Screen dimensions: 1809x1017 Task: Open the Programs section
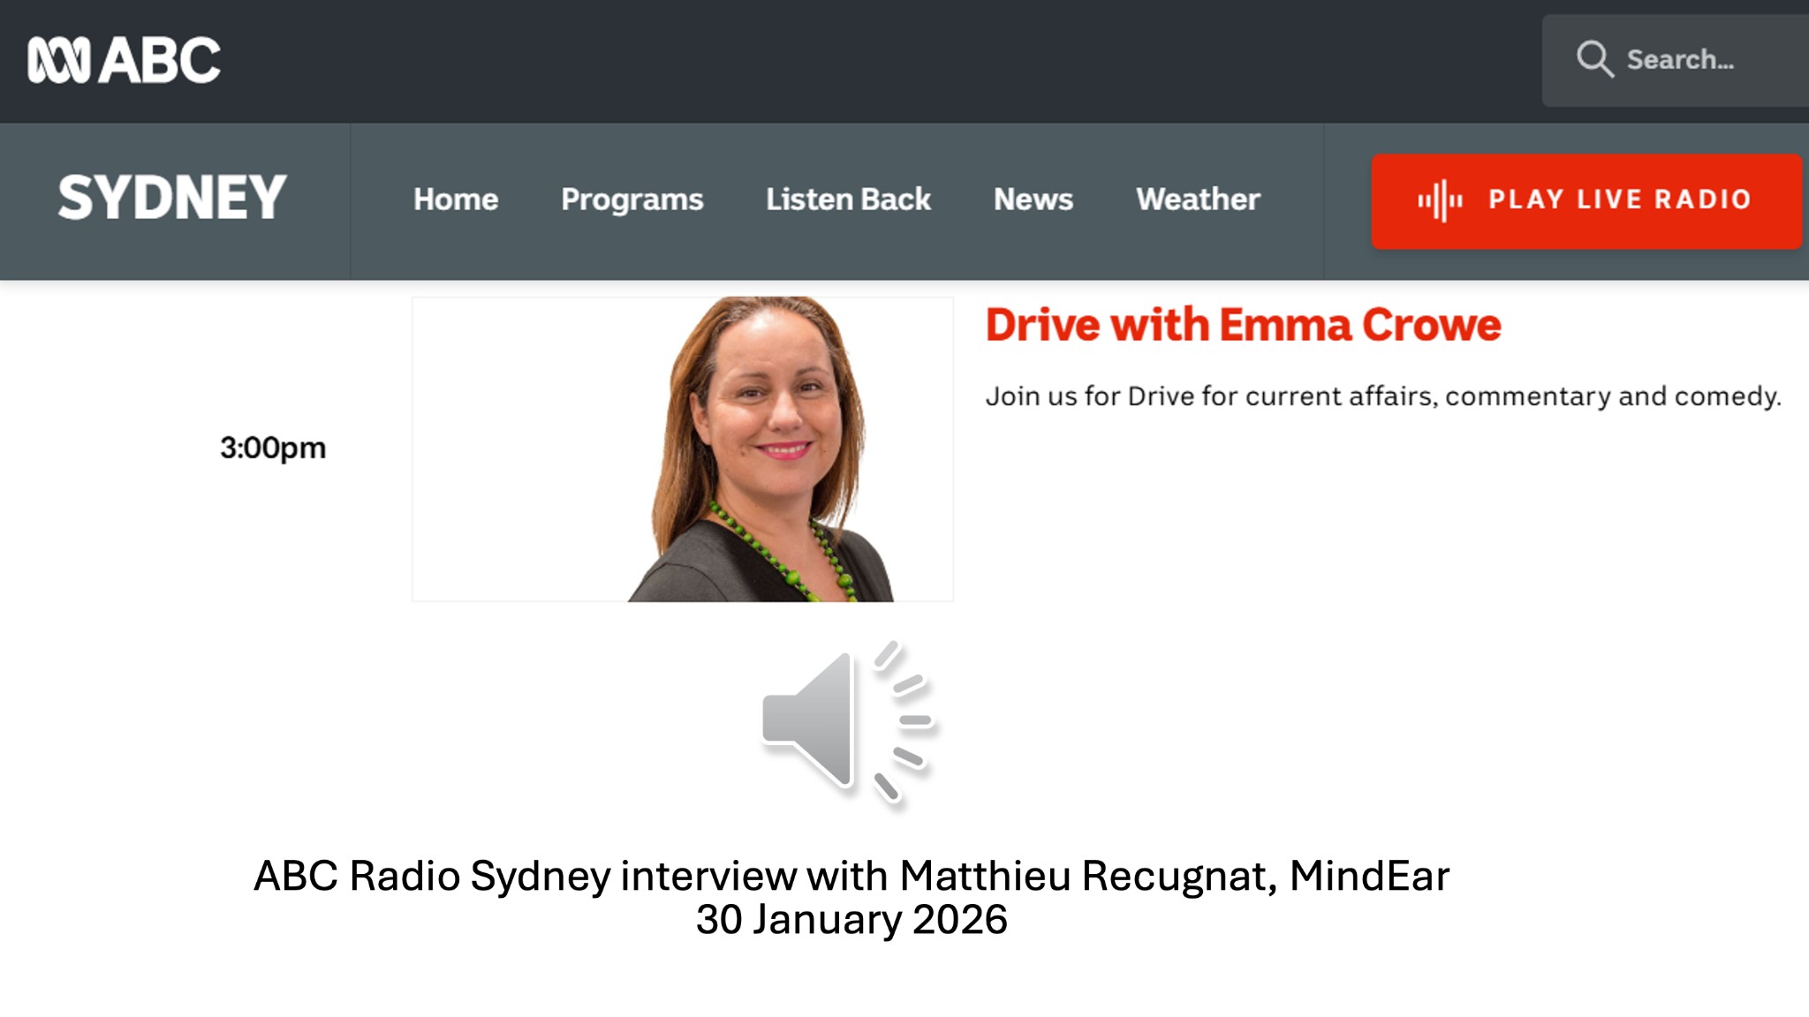632,200
